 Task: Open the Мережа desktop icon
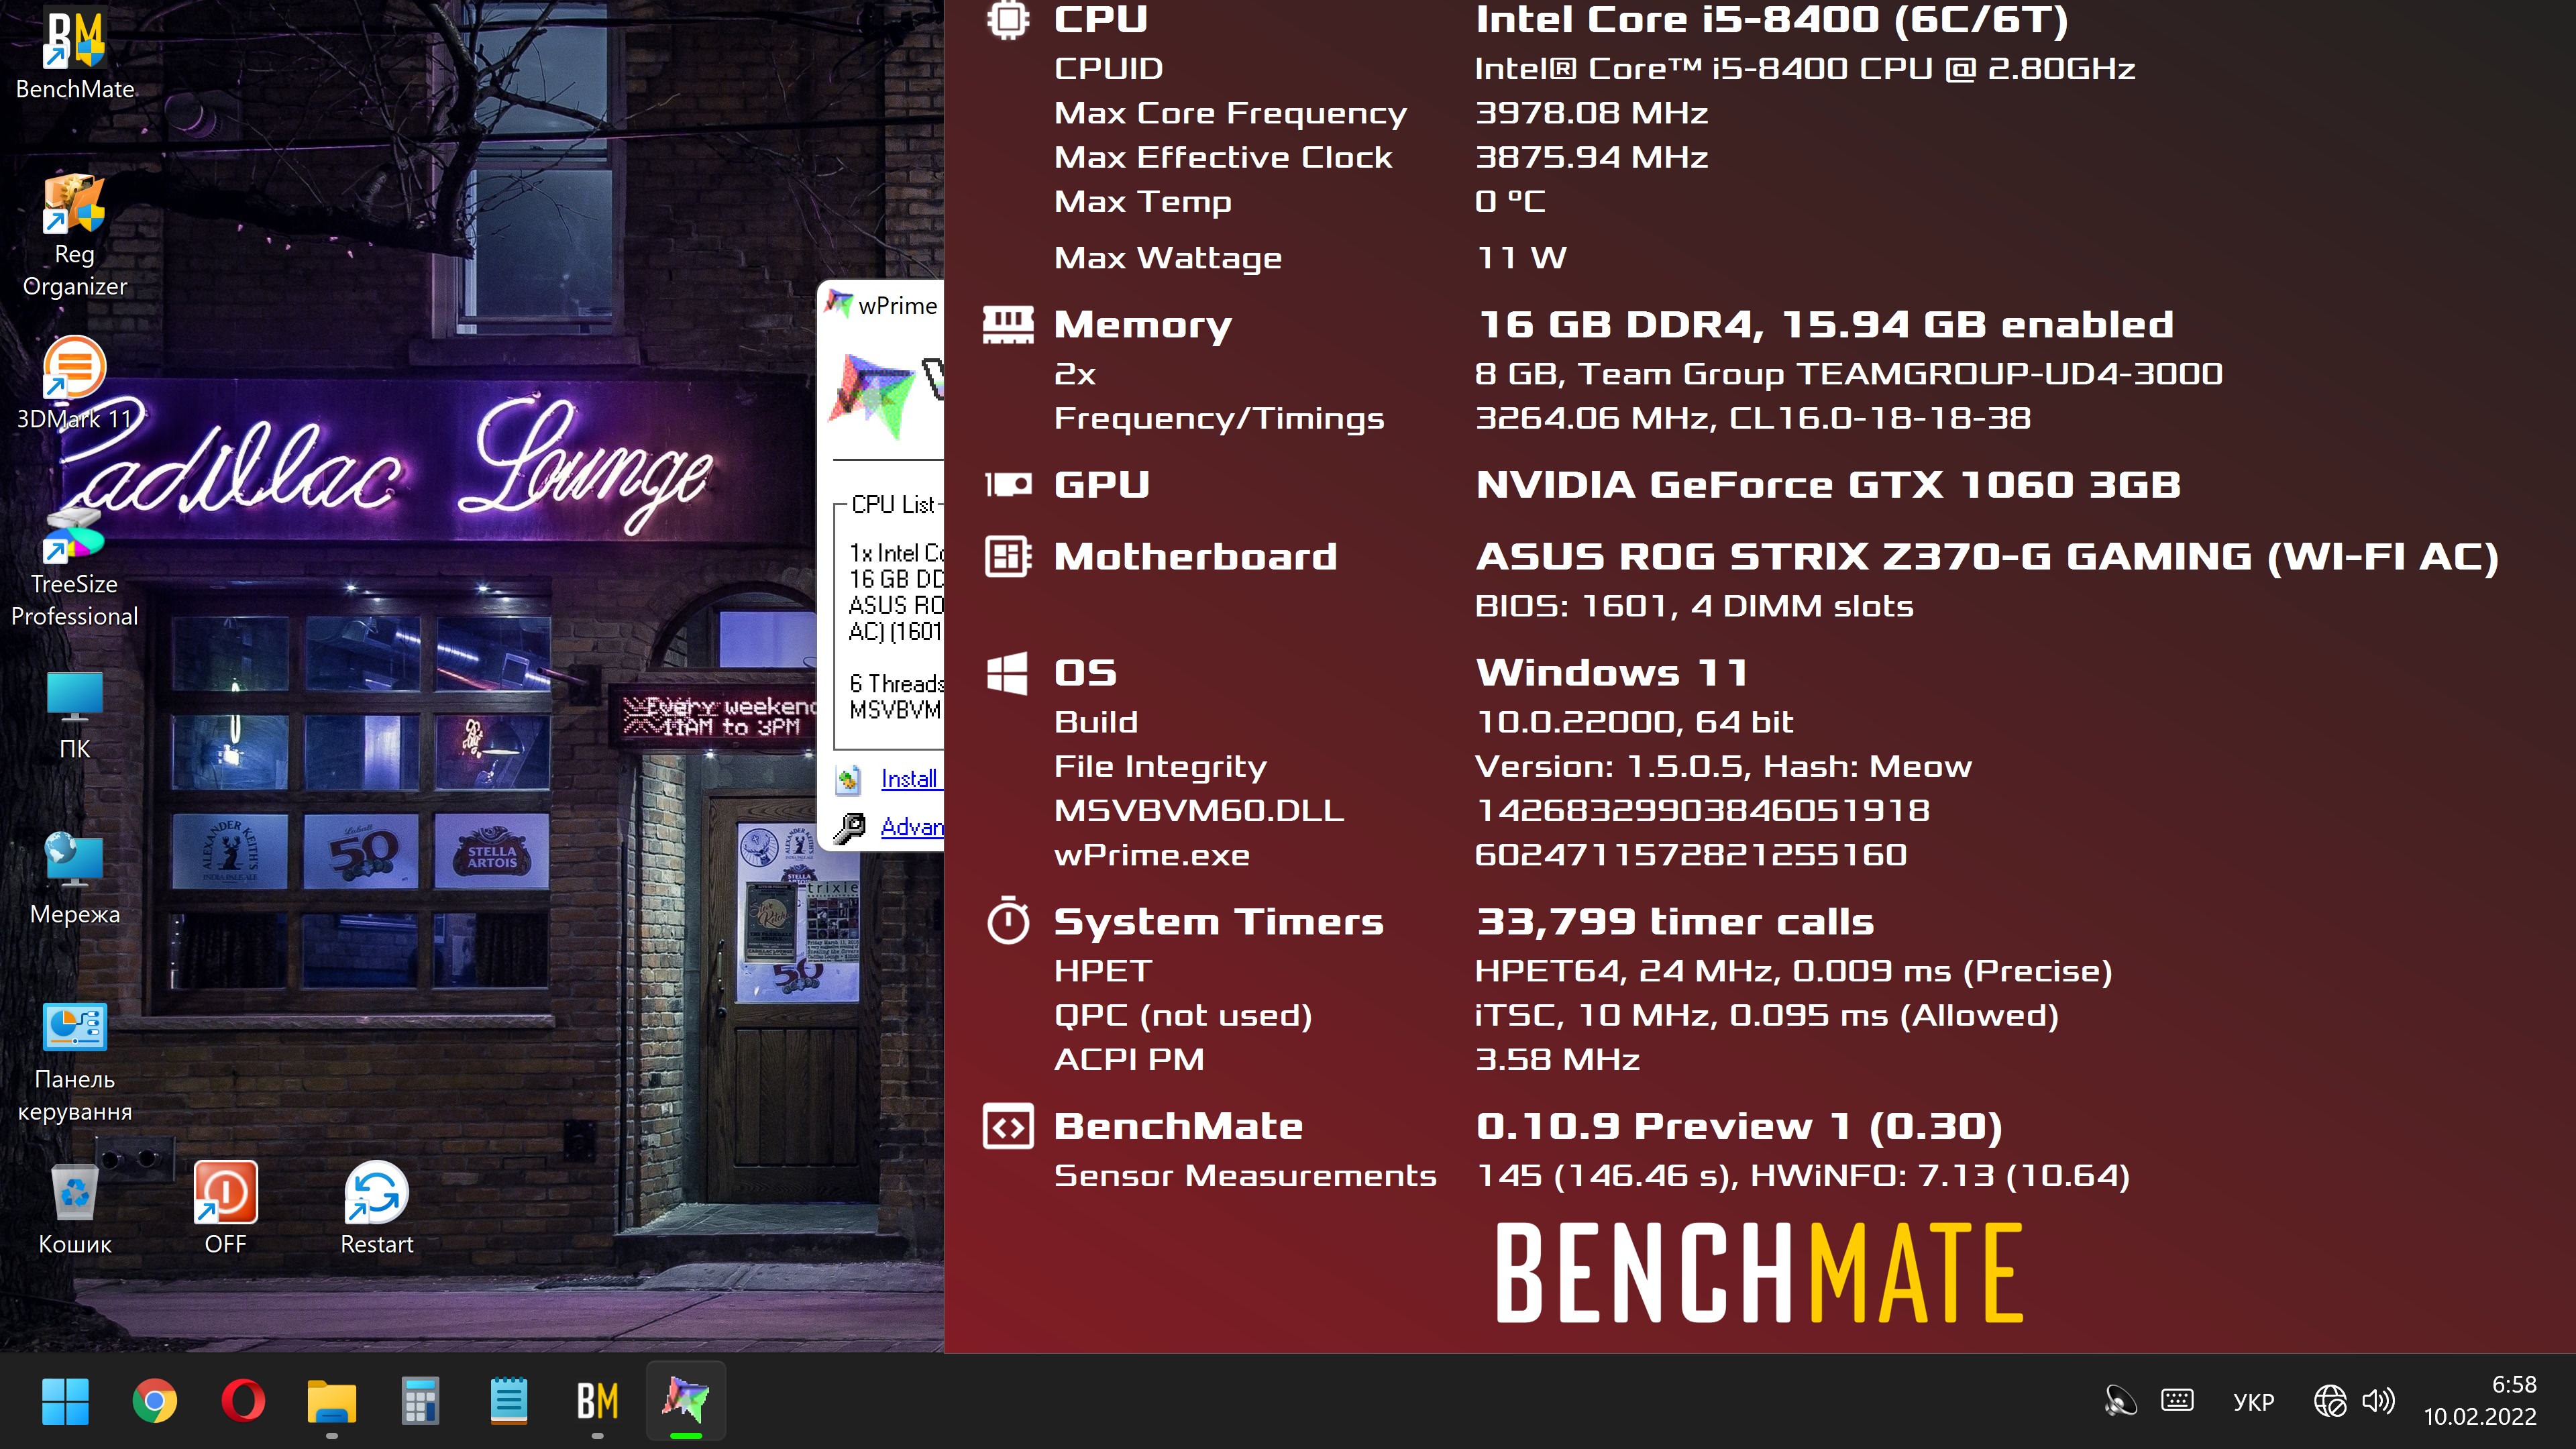coord(75,880)
